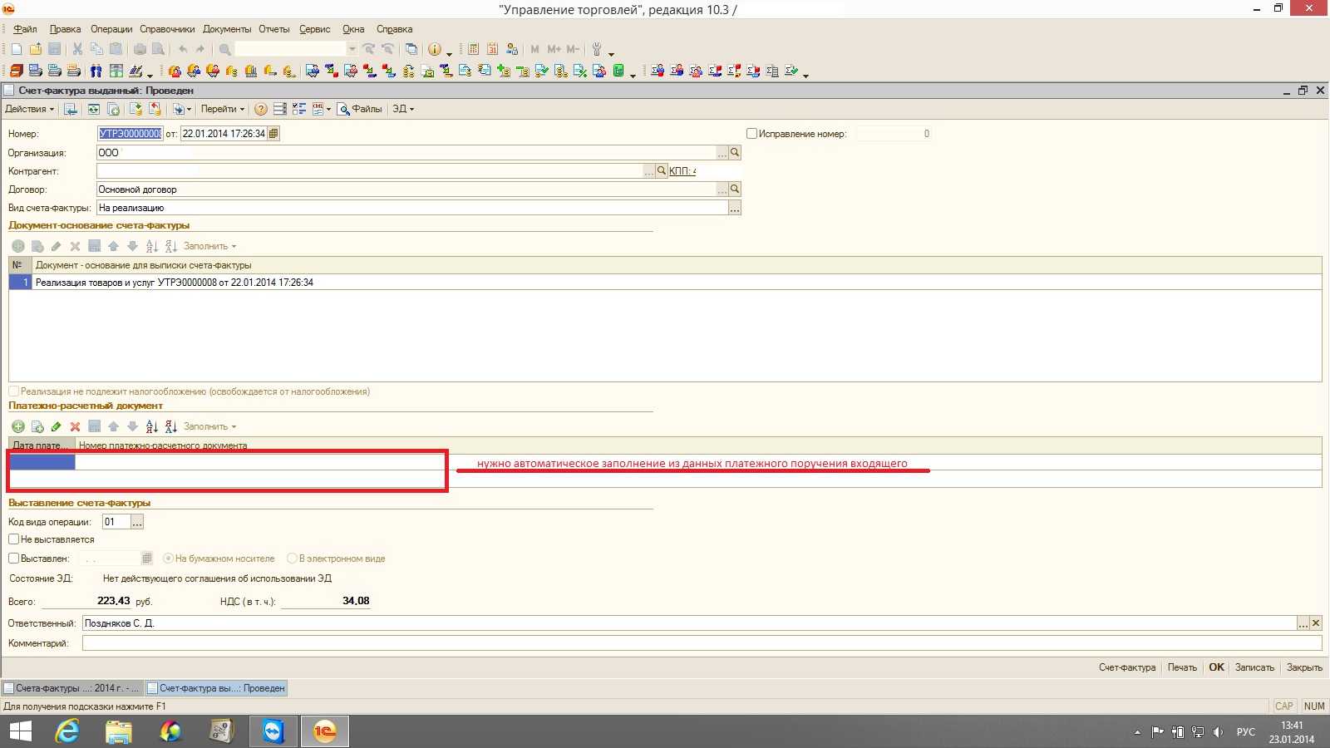Click the calculator icon in the main toolbar
The height and width of the screenshot is (748, 1330).
click(473, 49)
